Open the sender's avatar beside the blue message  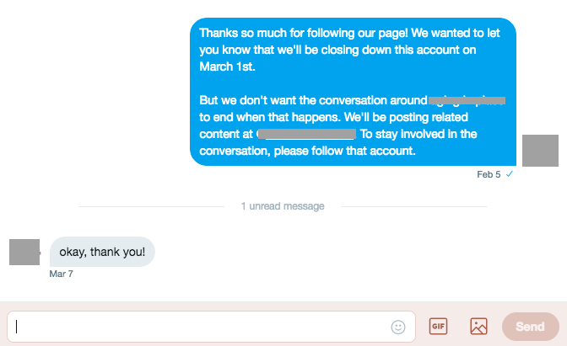click(540, 151)
